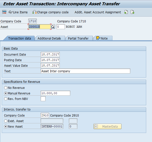
Task: Select the New Asset radio button
Action: (x=6, y=126)
